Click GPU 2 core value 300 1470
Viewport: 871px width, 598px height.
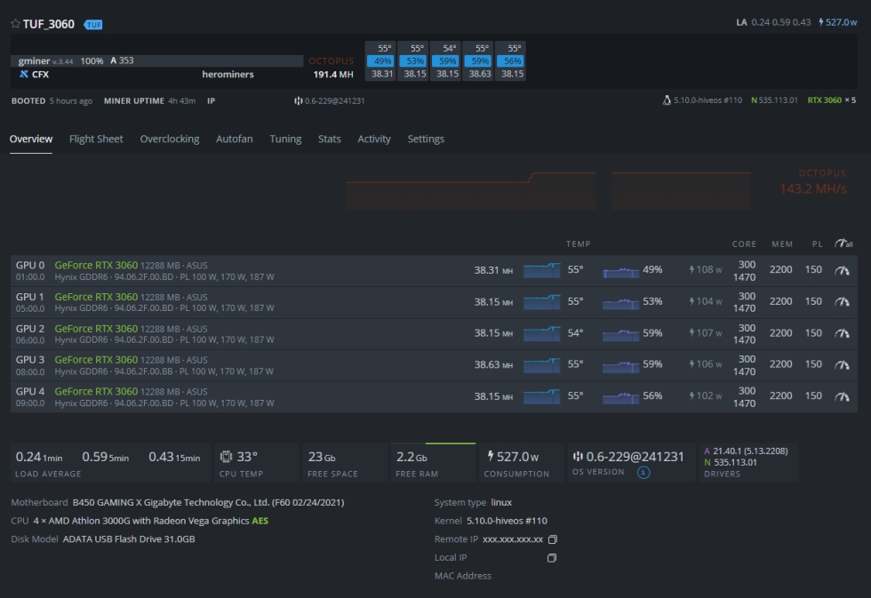pos(745,334)
